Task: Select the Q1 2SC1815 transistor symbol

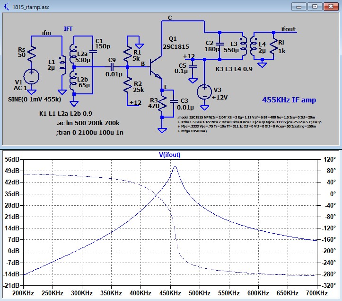Action: click(x=156, y=68)
